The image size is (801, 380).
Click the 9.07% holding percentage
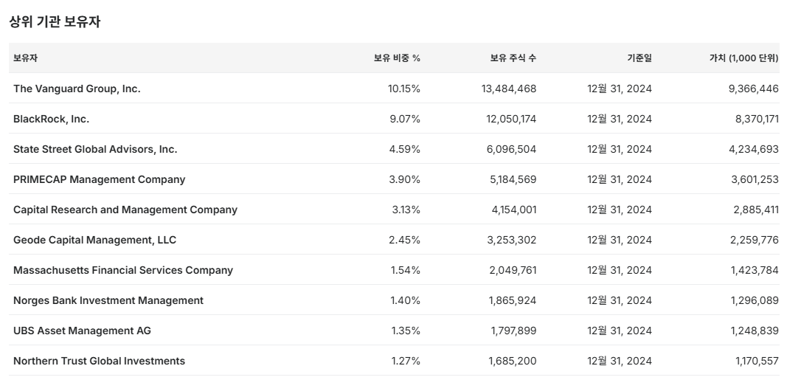pyautogui.click(x=405, y=119)
